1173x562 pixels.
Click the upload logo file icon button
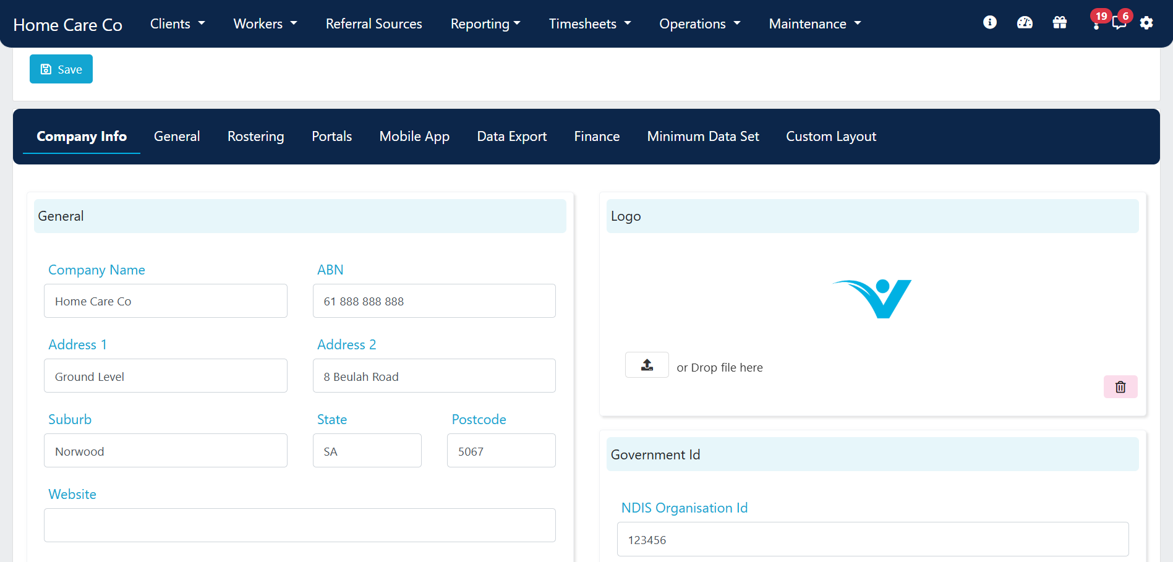pos(647,365)
